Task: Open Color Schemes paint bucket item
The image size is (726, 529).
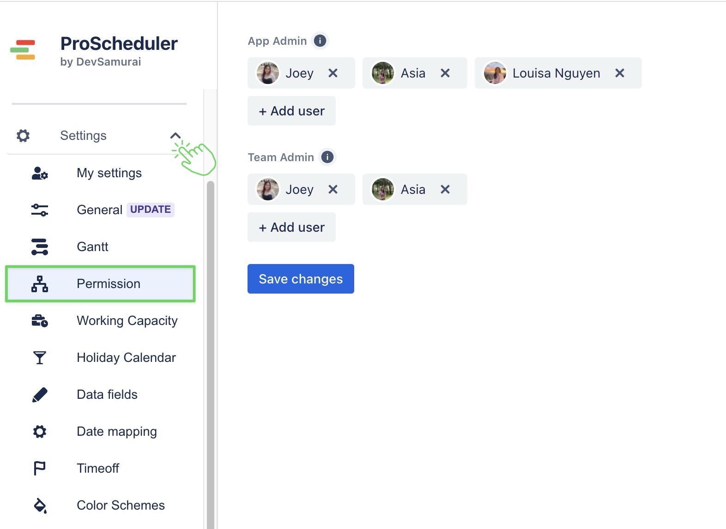Action: click(40, 505)
